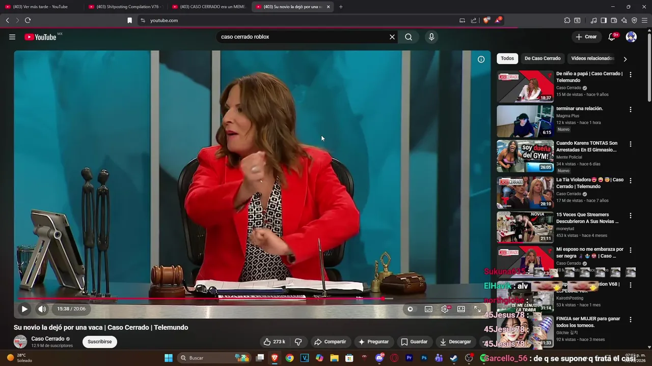Toggle the browser sidebar panel

coord(604,20)
